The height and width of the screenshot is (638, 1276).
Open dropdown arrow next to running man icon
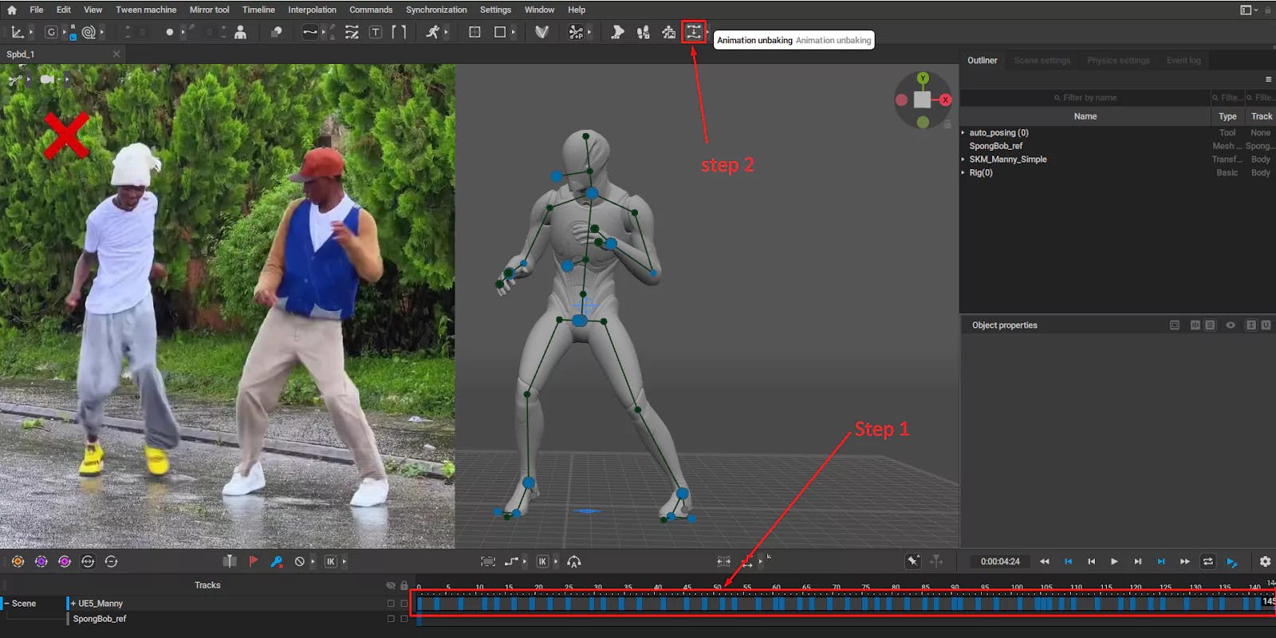446,32
